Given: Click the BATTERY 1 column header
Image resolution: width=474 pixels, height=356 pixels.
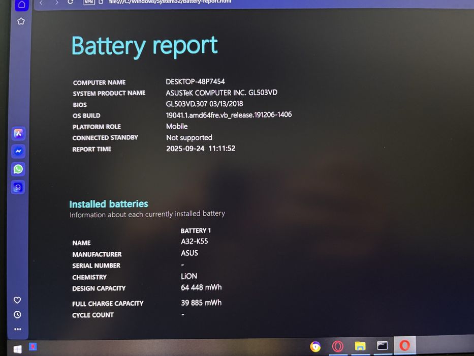Looking at the screenshot, I should pos(196,231).
